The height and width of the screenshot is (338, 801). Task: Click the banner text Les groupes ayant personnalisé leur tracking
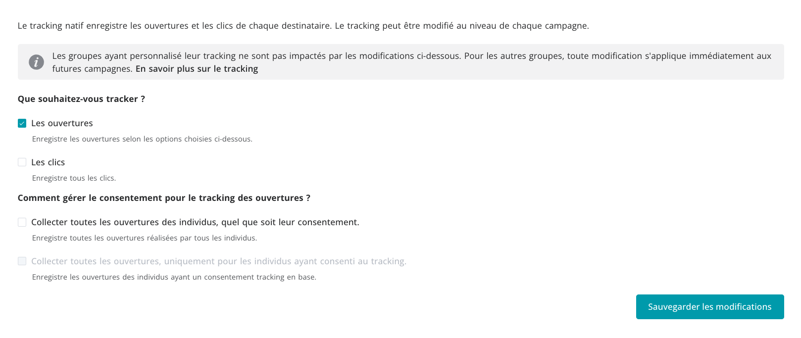pos(412,62)
